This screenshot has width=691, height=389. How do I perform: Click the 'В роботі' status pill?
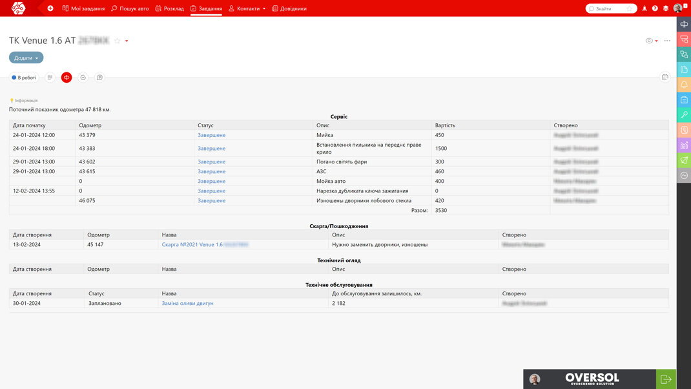25,78
